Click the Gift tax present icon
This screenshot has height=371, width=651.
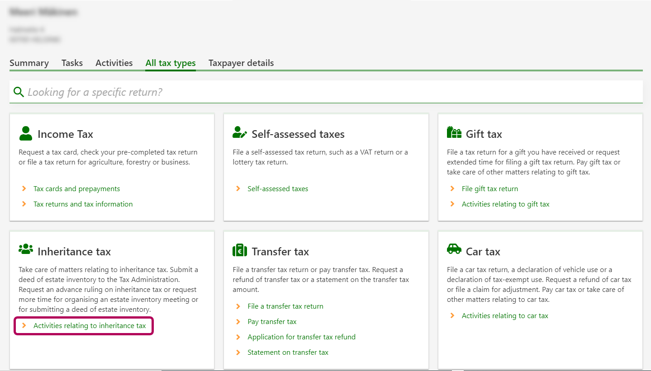click(x=454, y=132)
